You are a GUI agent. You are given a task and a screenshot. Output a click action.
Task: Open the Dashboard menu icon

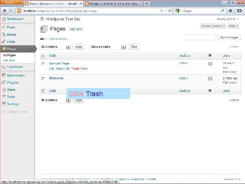[x=3, y=19]
